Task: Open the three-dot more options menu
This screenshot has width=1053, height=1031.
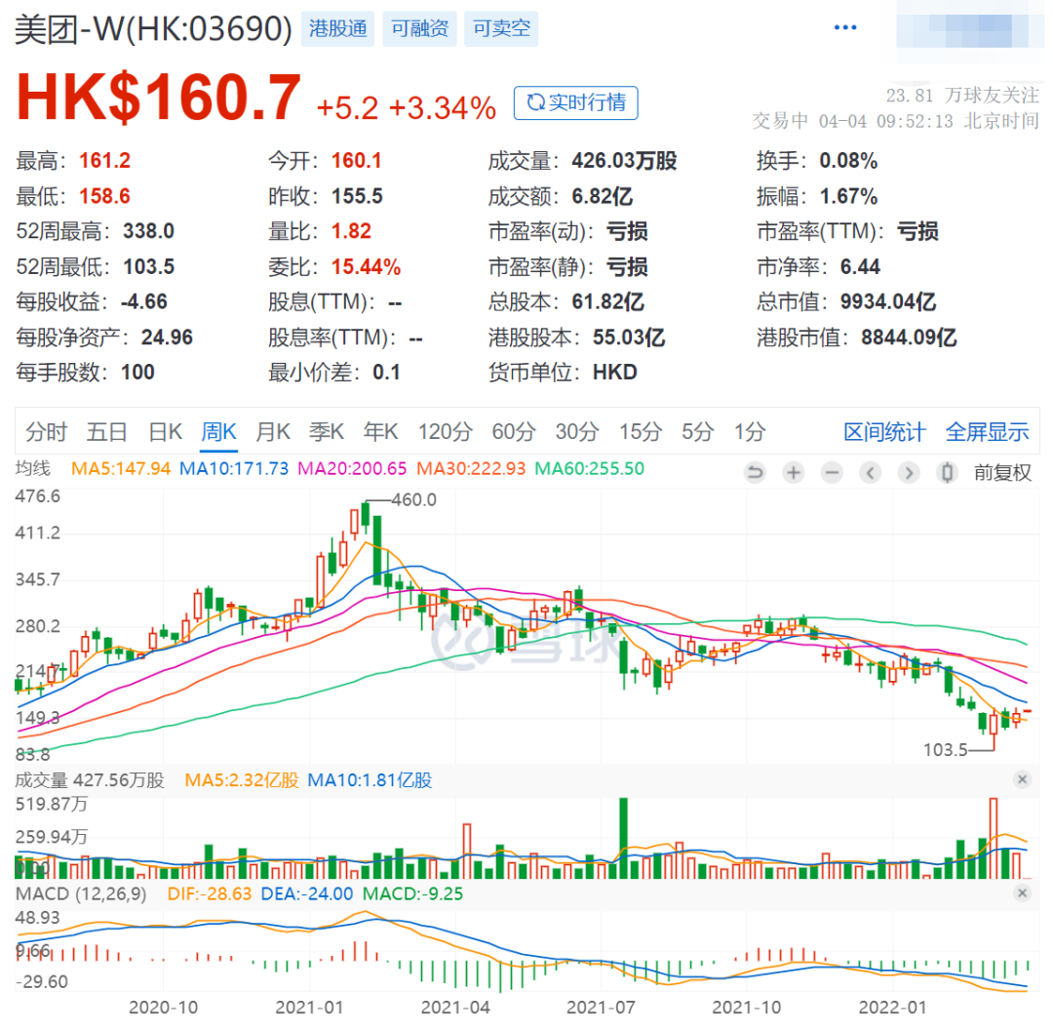Action: [844, 27]
